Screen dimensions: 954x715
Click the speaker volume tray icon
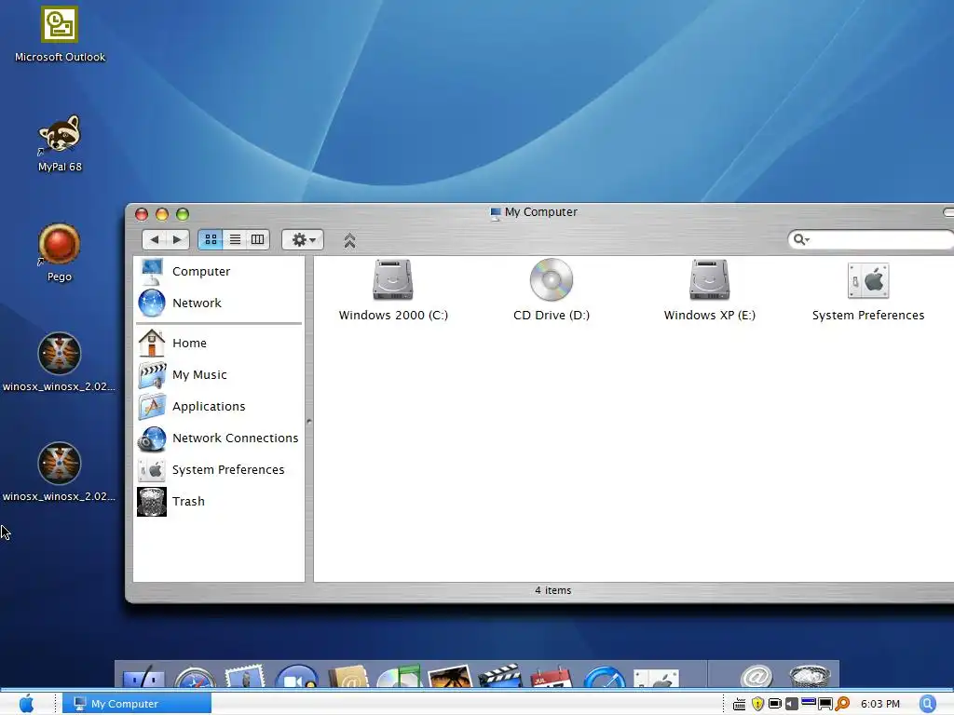792,704
